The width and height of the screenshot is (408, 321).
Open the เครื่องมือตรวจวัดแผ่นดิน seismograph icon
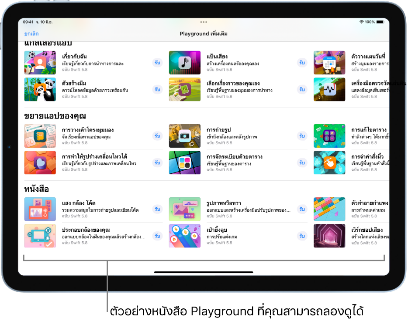(329, 89)
